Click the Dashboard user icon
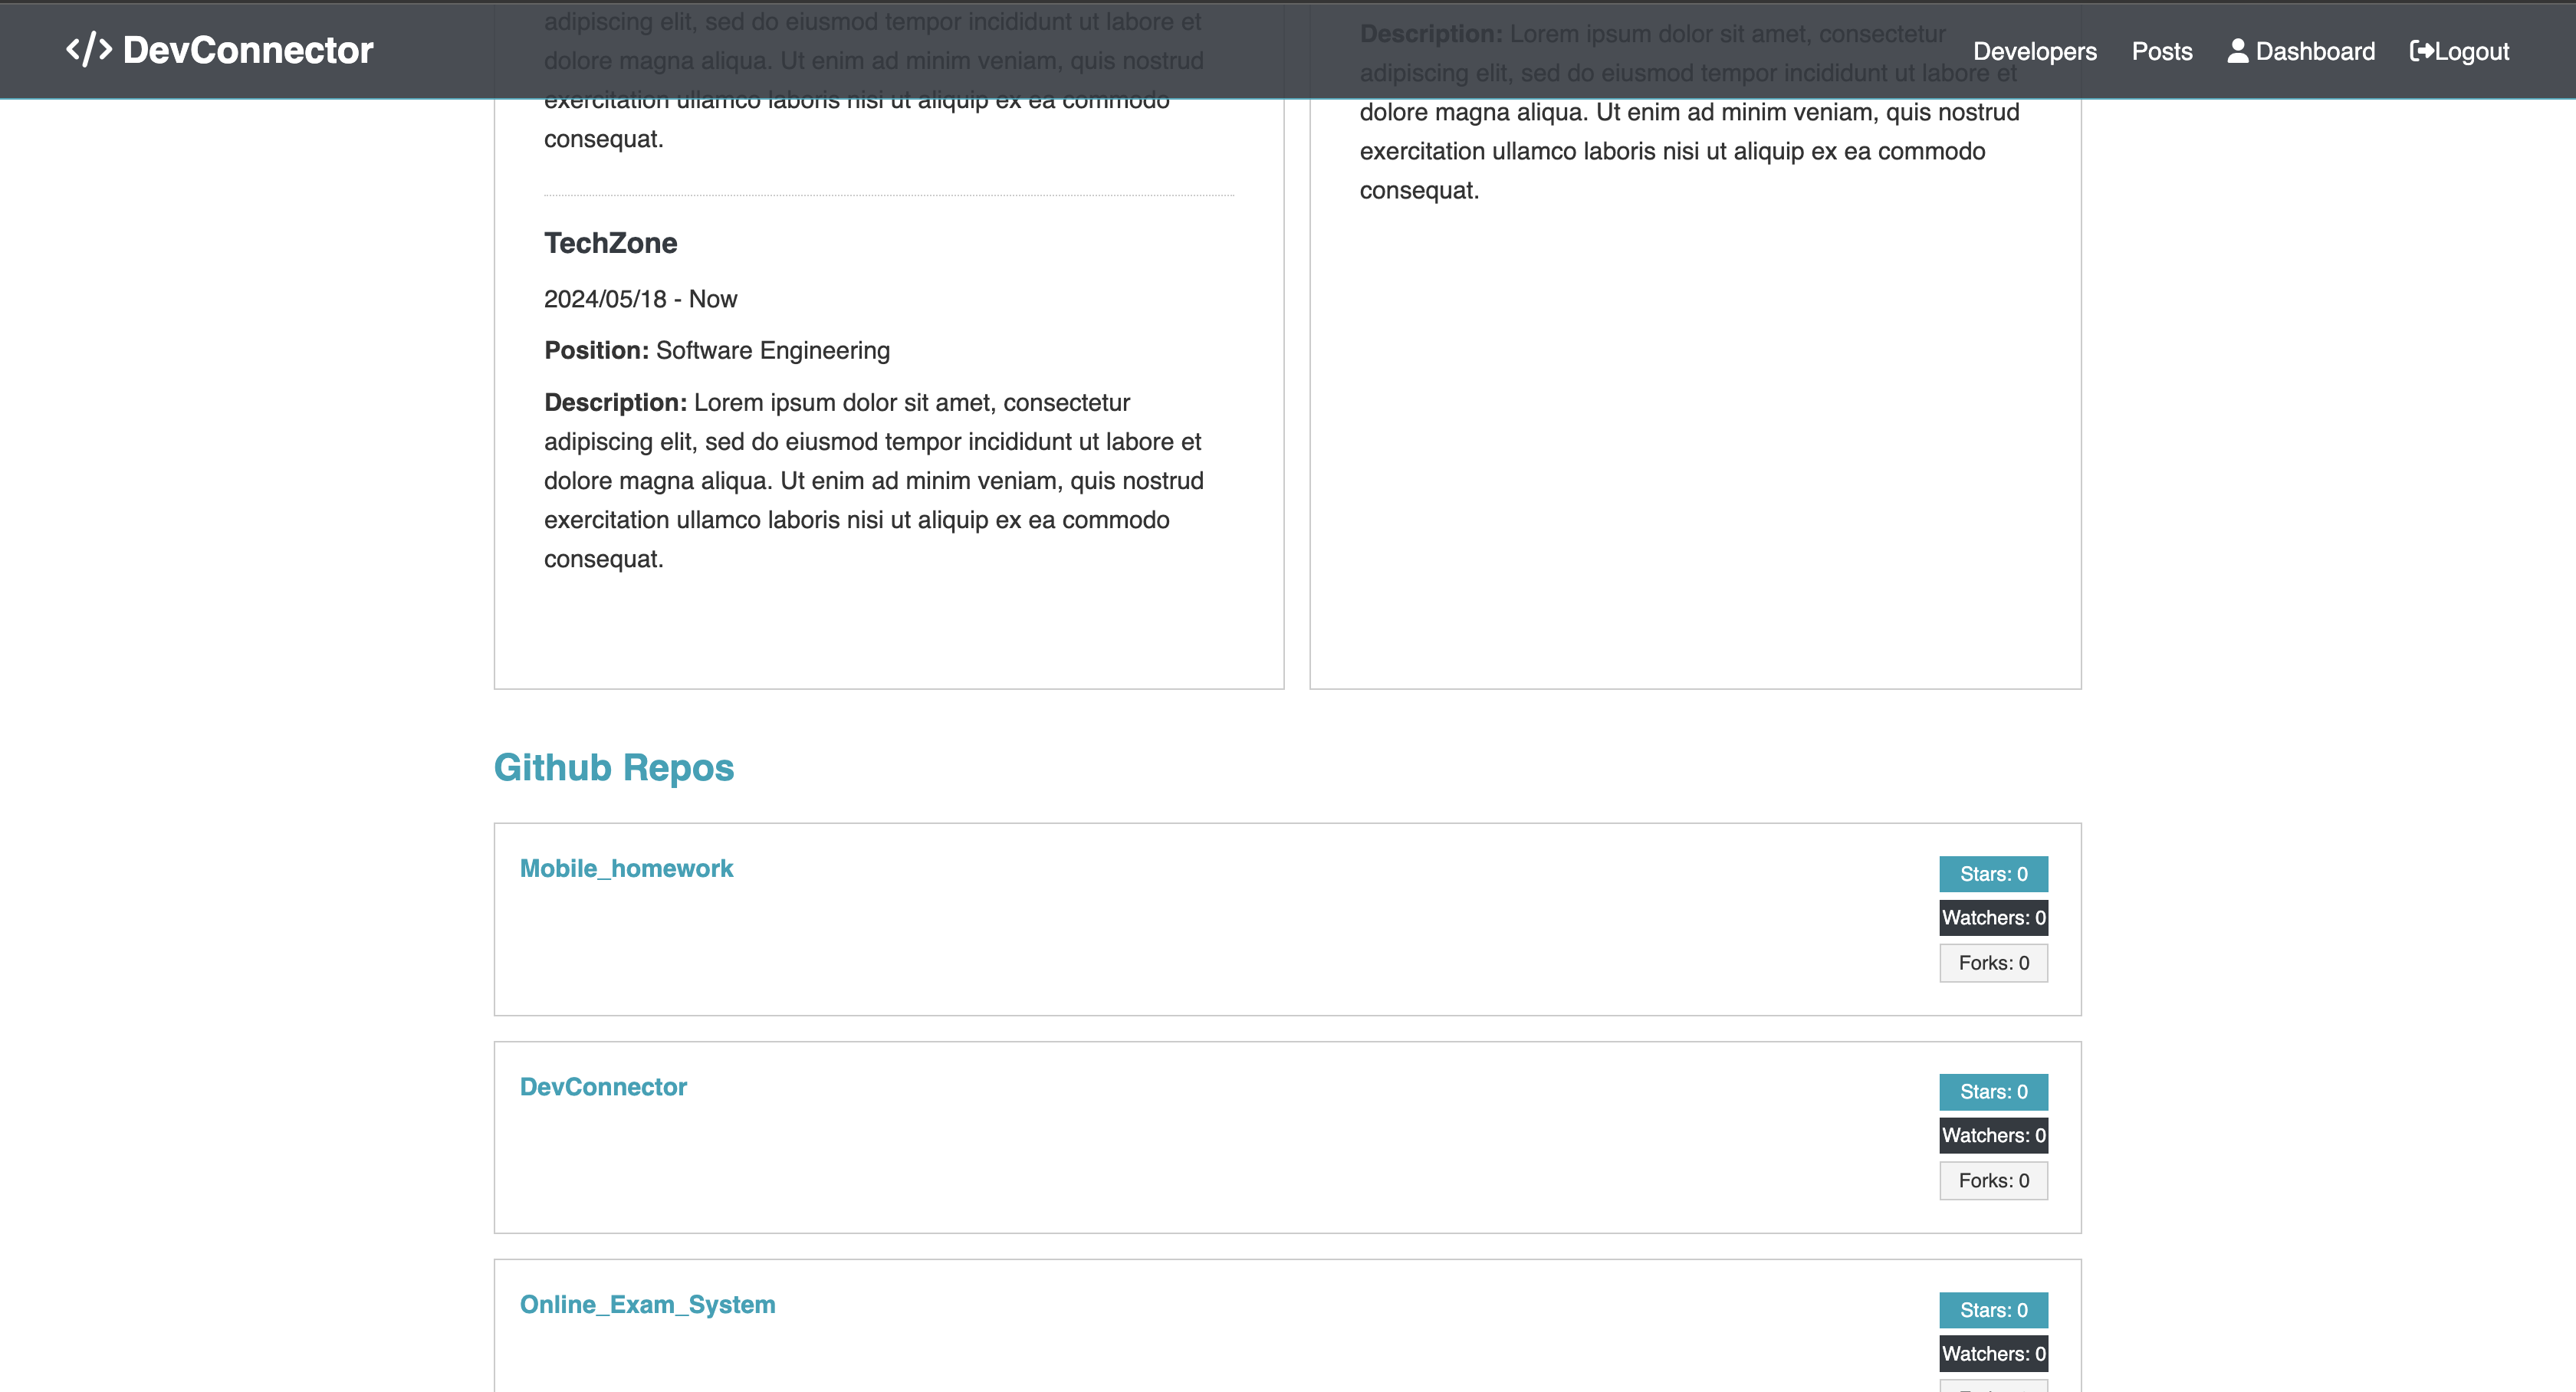 [x=2237, y=51]
